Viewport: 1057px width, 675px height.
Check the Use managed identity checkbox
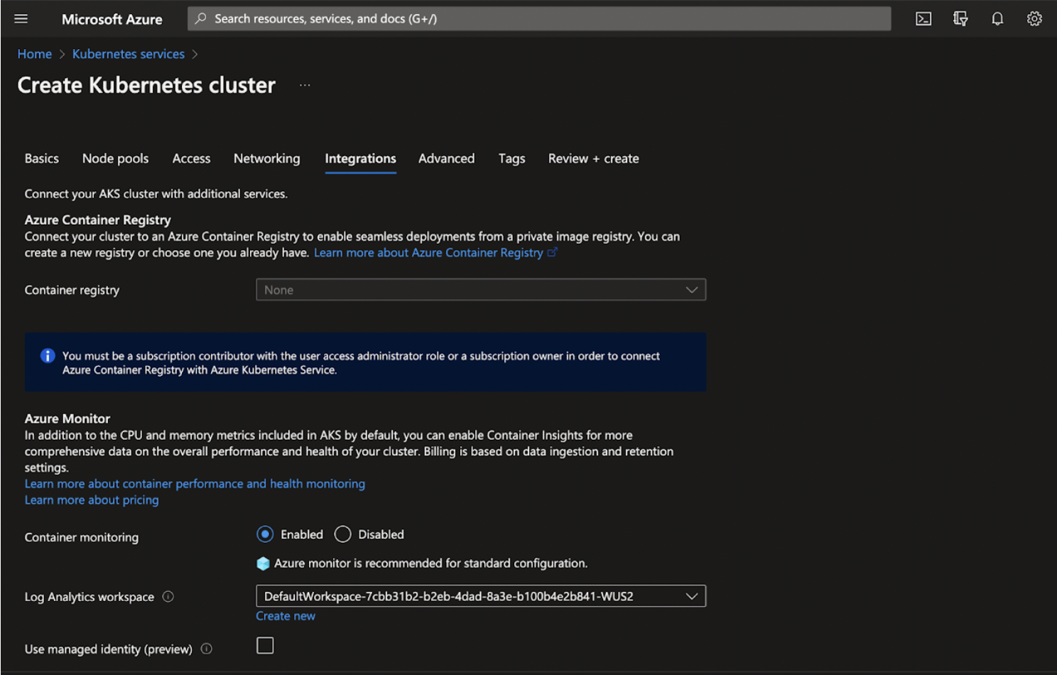pyautogui.click(x=265, y=645)
